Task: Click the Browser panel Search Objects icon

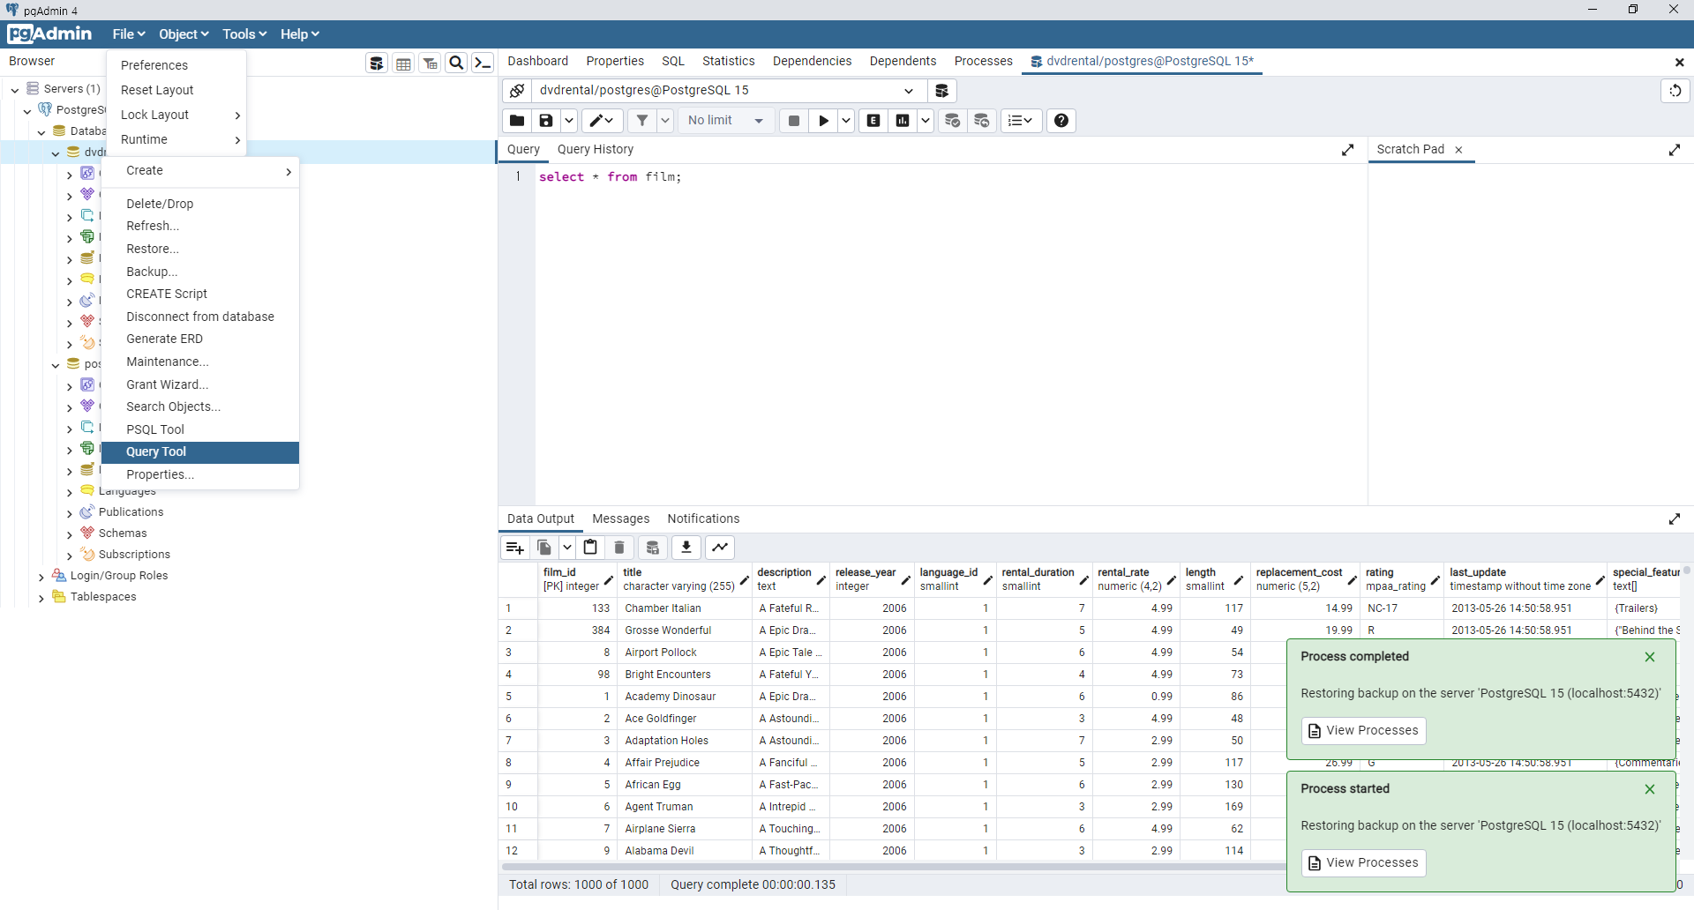Action: (x=456, y=63)
